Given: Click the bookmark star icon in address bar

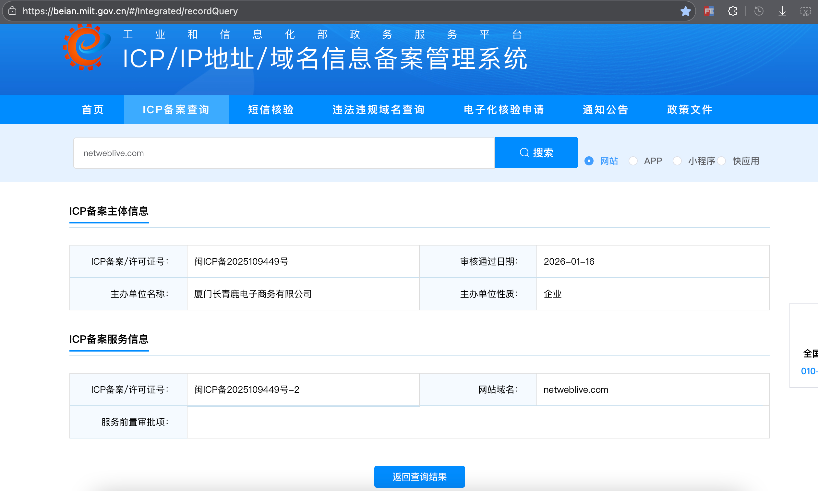Looking at the screenshot, I should [685, 11].
